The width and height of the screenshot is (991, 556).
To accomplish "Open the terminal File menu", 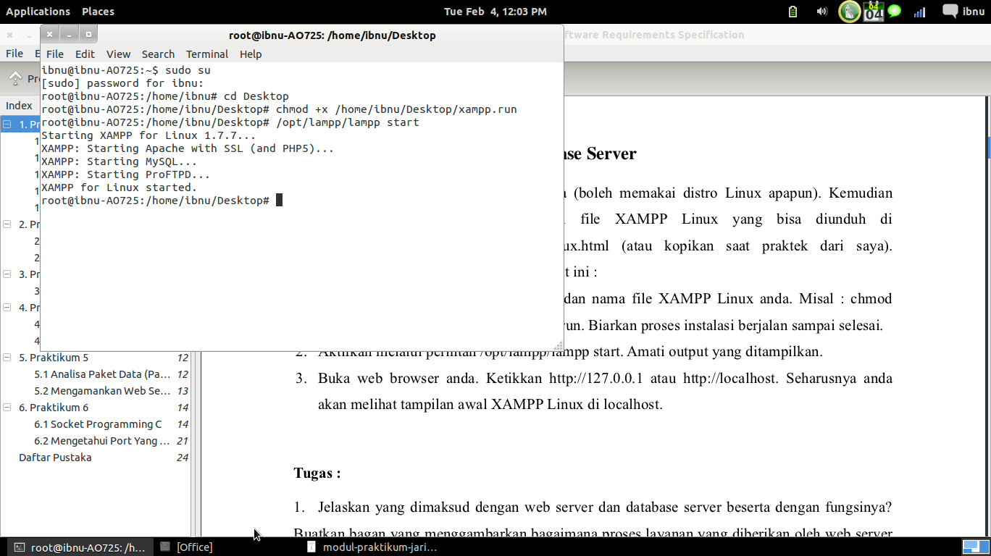I will point(55,54).
